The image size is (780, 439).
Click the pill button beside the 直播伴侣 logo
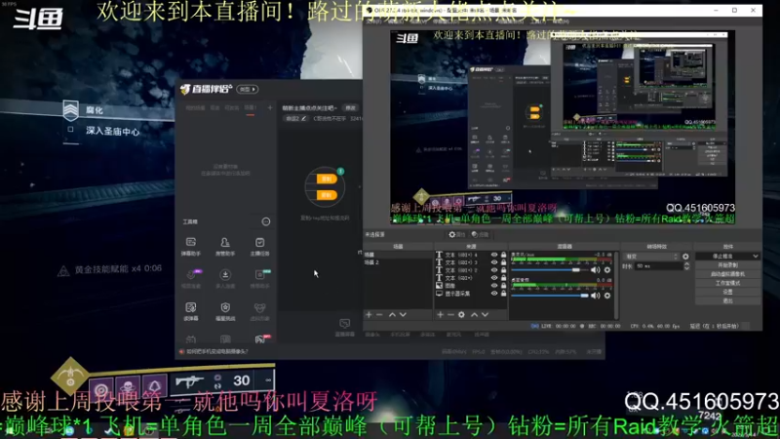click(248, 89)
